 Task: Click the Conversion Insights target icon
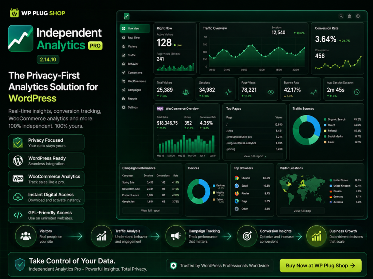coord(247,236)
